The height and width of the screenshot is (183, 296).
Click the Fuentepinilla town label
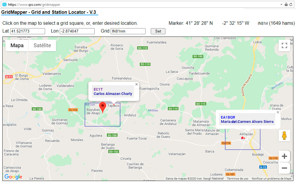[x=149, y=89]
